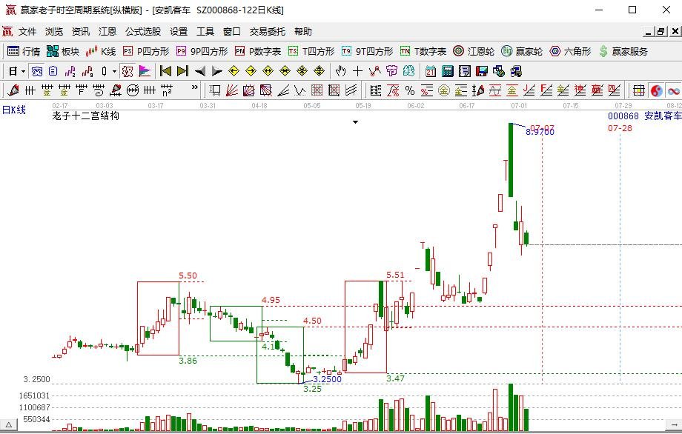This screenshot has width=682, height=434.
Task: Open the 公式选股 menu
Action: [x=143, y=31]
